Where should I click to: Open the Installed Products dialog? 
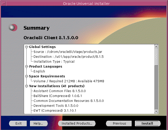coord(77,124)
